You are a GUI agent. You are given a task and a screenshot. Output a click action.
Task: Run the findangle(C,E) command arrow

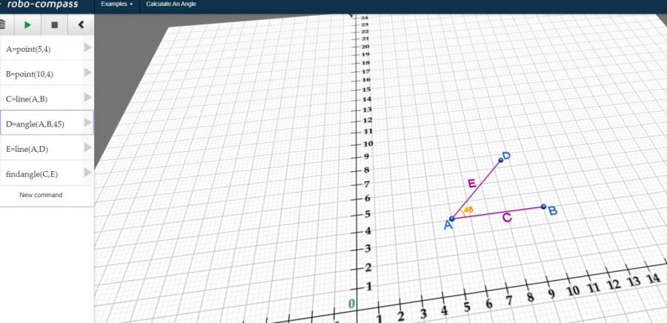[87, 173]
